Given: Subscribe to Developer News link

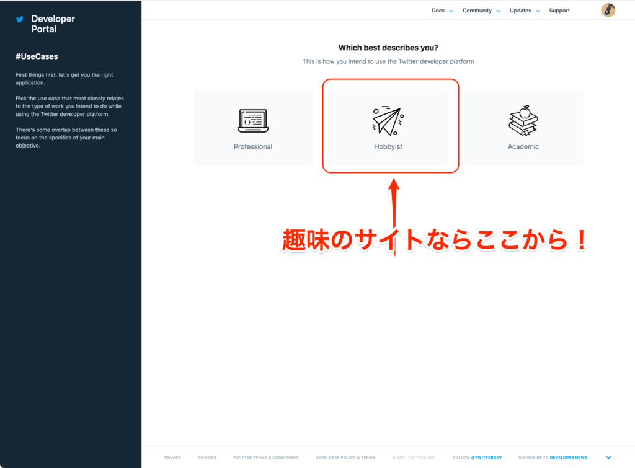Looking at the screenshot, I should coord(569,457).
